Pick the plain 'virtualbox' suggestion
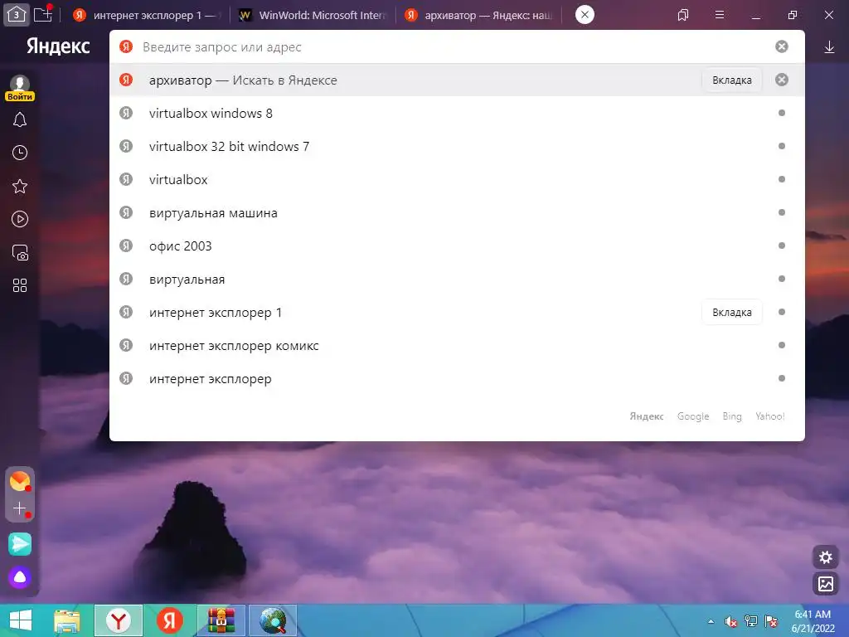Image resolution: width=849 pixels, height=637 pixels. click(457, 179)
